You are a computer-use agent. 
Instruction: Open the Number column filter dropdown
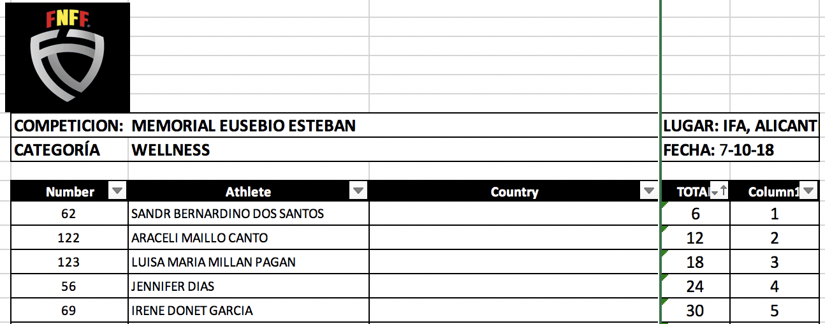point(118,191)
